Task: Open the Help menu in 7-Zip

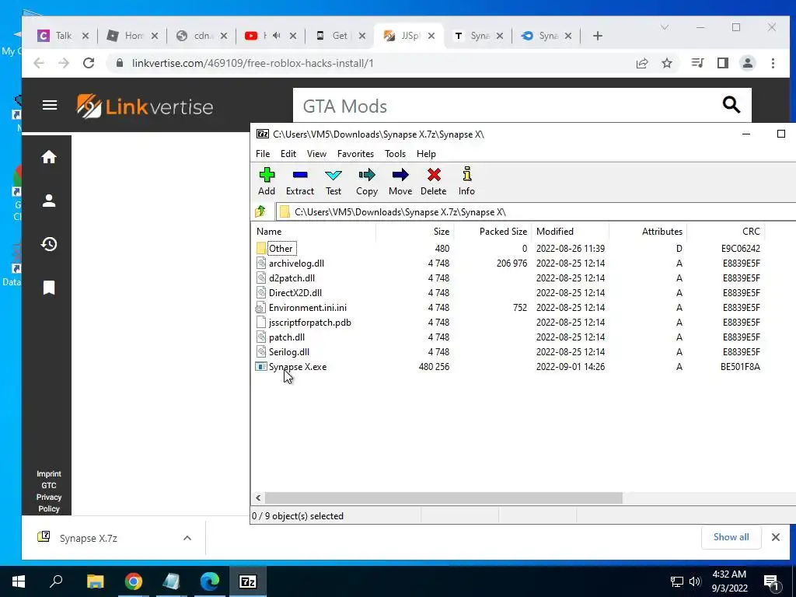Action: tap(427, 154)
